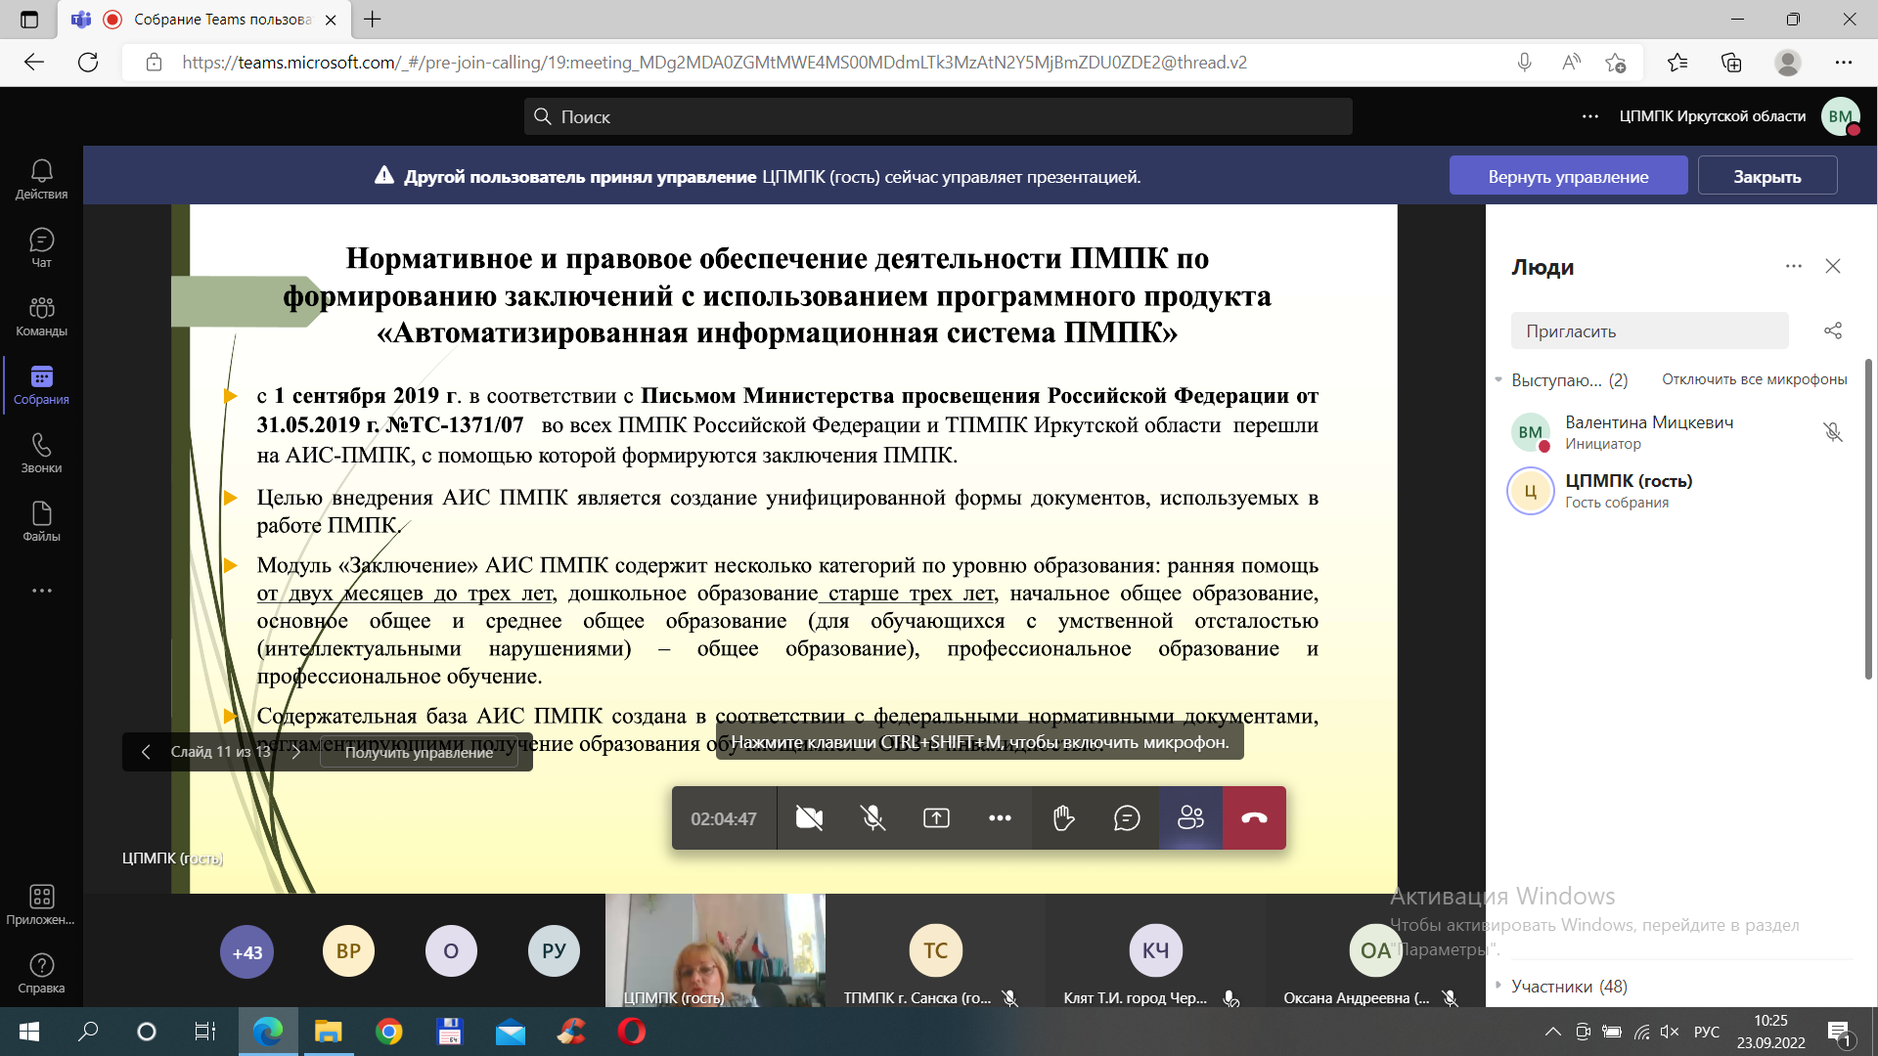Select Собрания in the sidebar
The image size is (1878, 1056).
coord(41,384)
